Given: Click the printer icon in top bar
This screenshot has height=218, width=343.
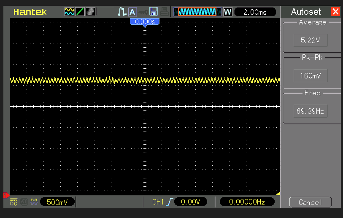Looking at the screenshot, I should 165,12.
